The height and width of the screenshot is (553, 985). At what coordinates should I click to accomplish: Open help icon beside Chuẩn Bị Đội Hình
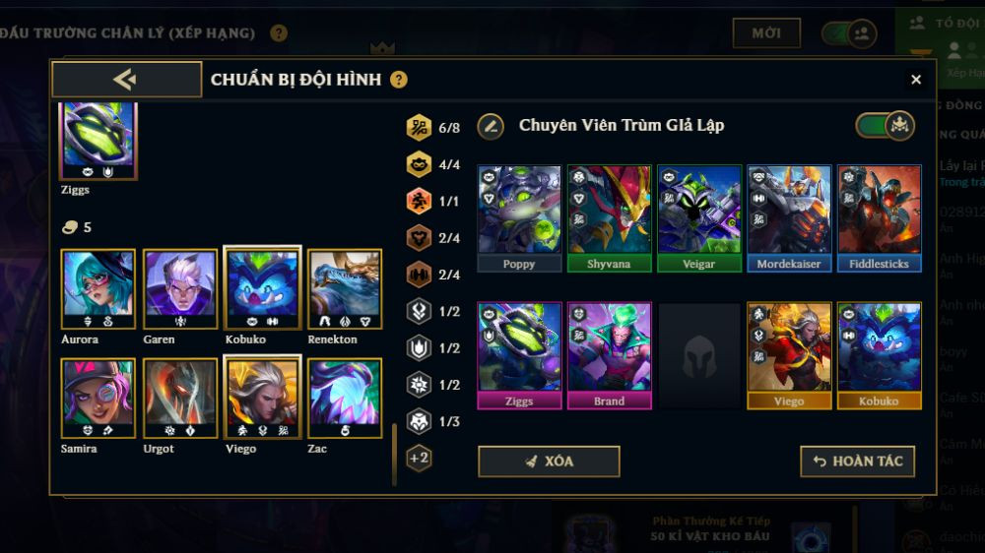(x=398, y=80)
